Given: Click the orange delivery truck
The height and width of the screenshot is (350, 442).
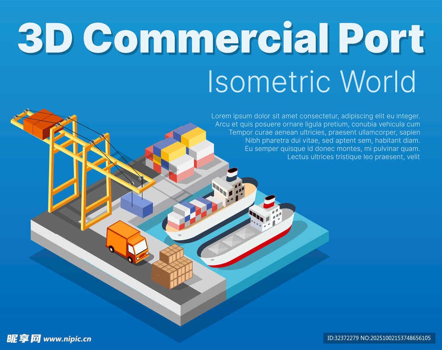Looking at the screenshot, I should [x=127, y=242].
